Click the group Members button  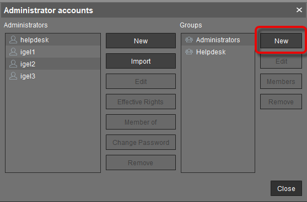click(x=281, y=81)
